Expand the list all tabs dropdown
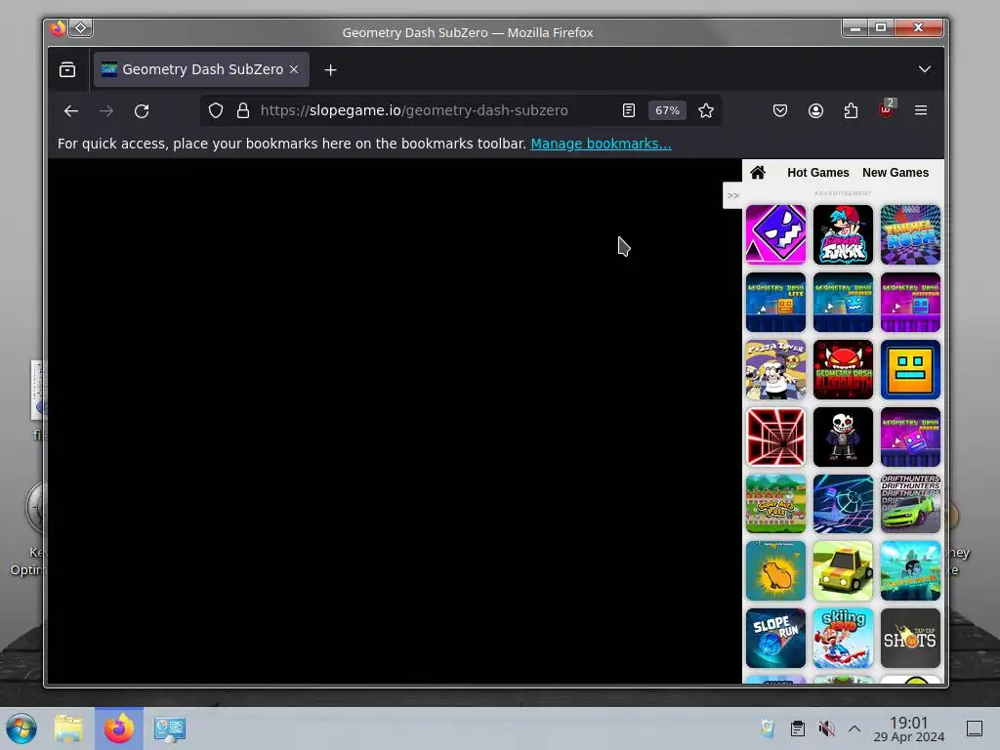The image size is (1000, 750). (924, 69)
